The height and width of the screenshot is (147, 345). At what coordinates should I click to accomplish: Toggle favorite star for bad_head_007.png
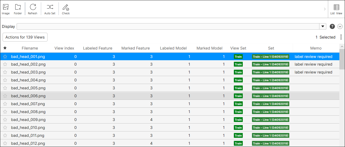point(5,104)
